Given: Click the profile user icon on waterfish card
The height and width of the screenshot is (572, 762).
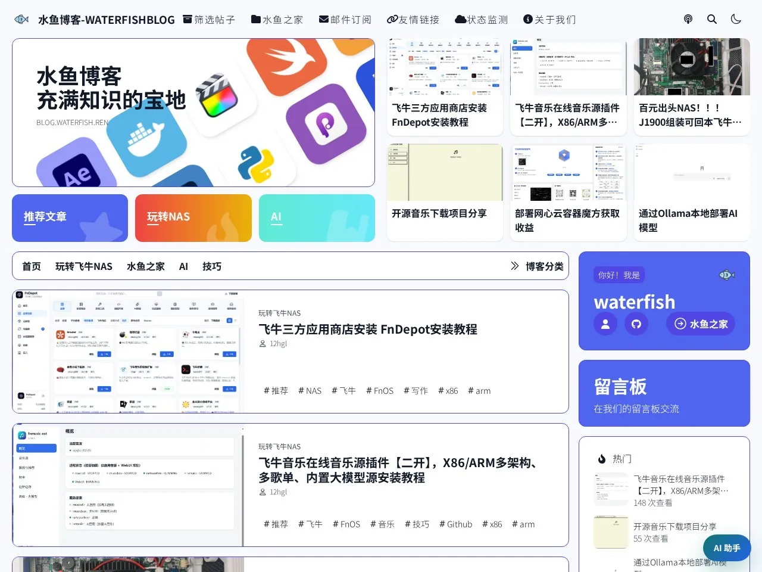Looking at the screenshot, I should point(605,324).
